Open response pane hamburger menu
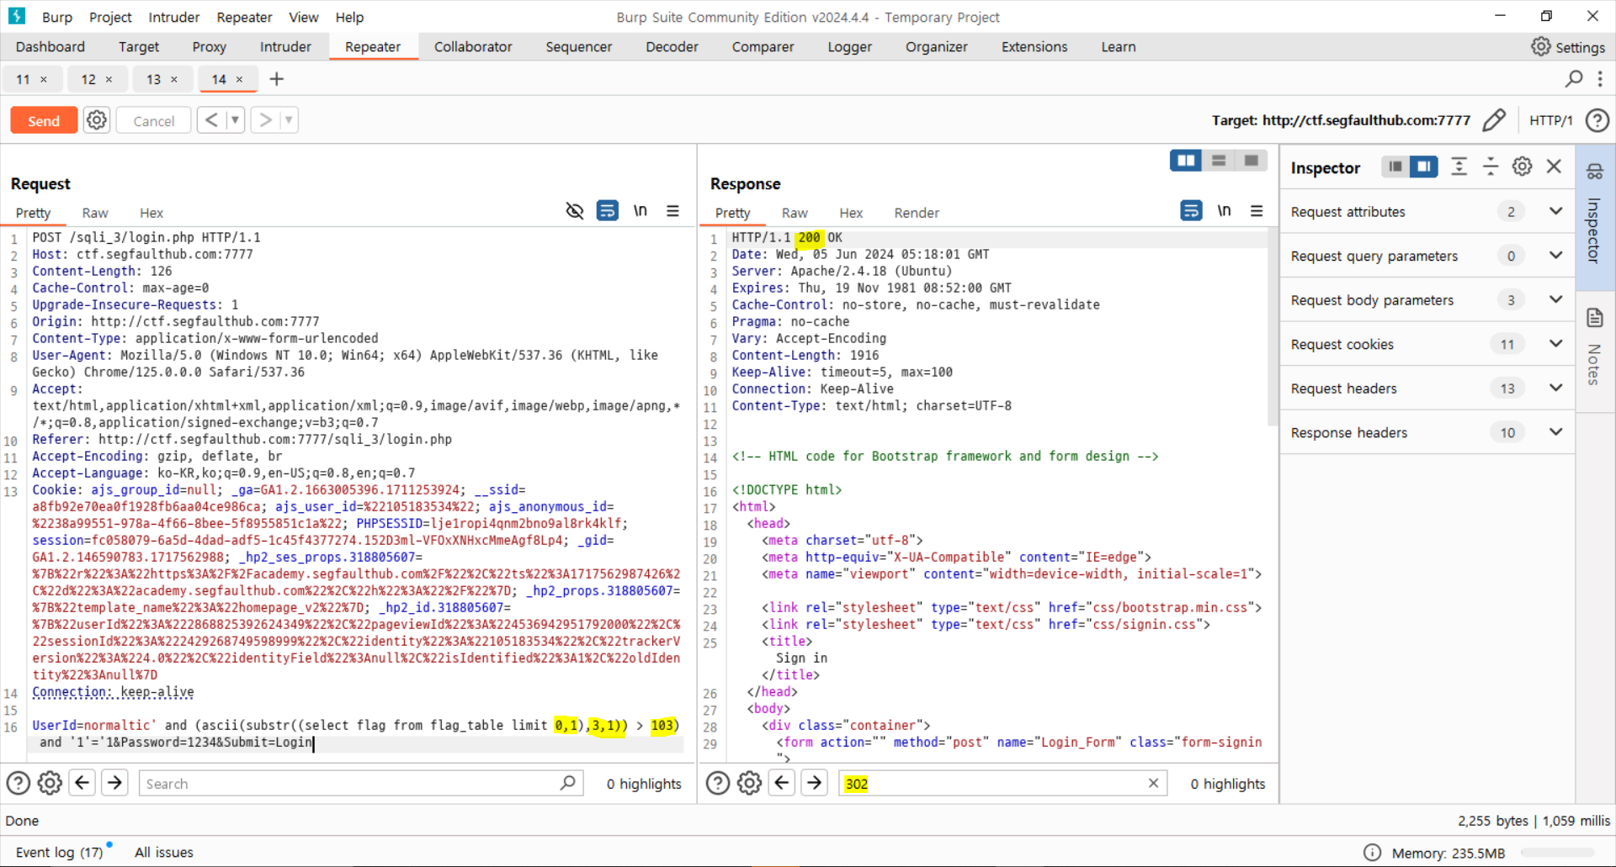The width and height of the screenshot is (1616, 867). [x=1257, y=210]
